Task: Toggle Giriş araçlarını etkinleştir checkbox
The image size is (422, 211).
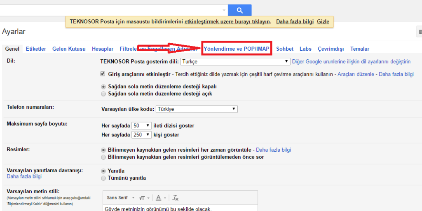Action: pos(103,74)
